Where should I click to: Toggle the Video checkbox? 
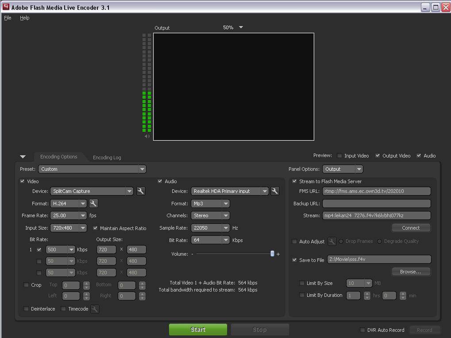click(23, 181)
